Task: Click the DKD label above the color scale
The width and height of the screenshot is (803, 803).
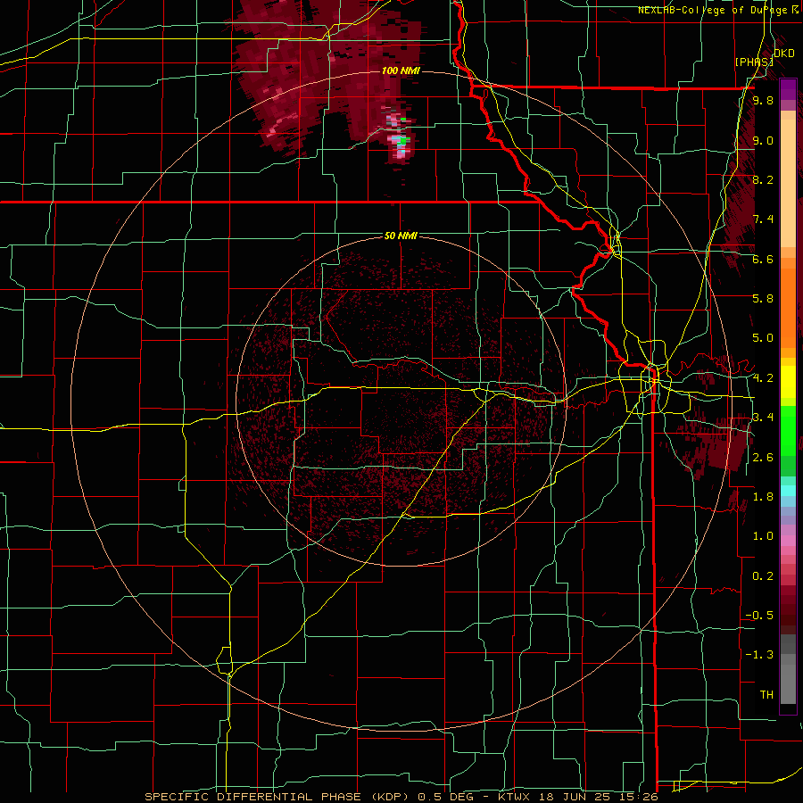Action: coord(784,54)
